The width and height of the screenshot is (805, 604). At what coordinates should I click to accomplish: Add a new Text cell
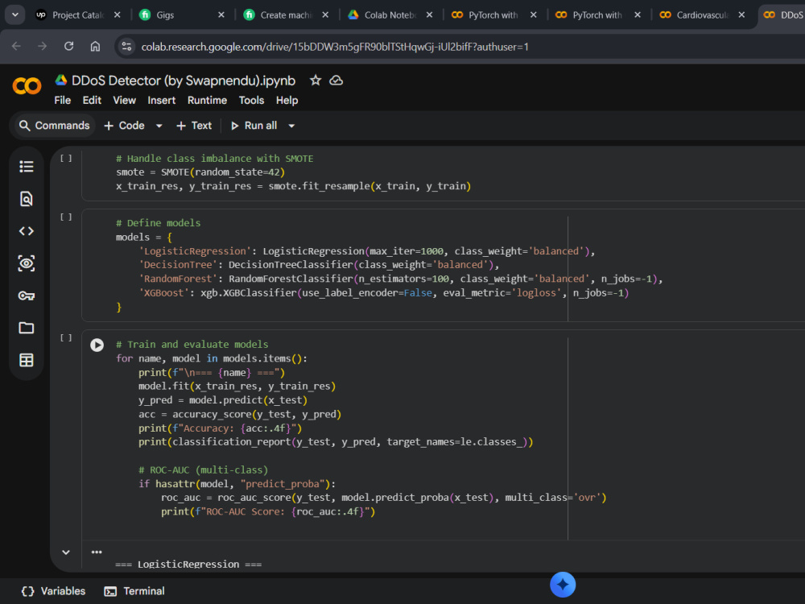pyautogui.click(x=194, y=126)
